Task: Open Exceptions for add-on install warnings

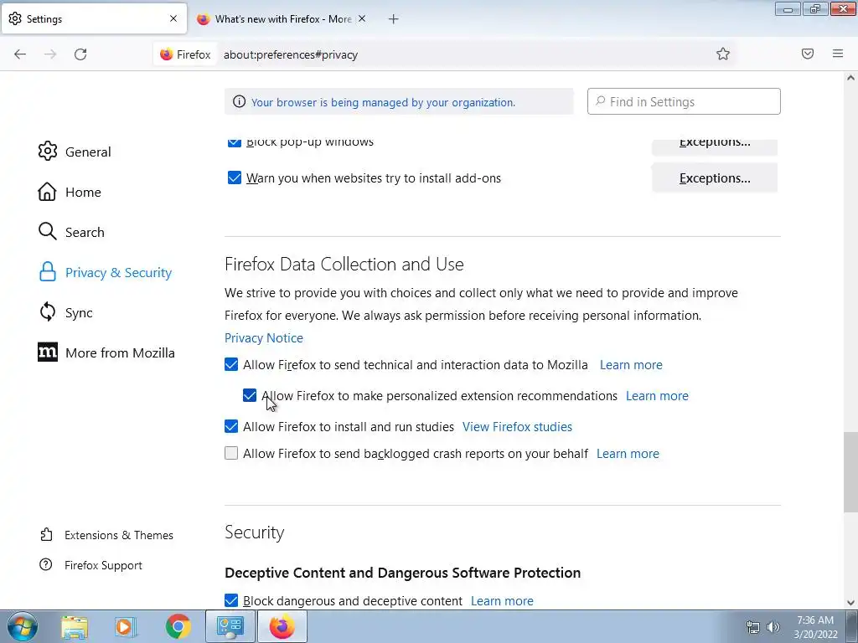Action: tap(715, 177)
